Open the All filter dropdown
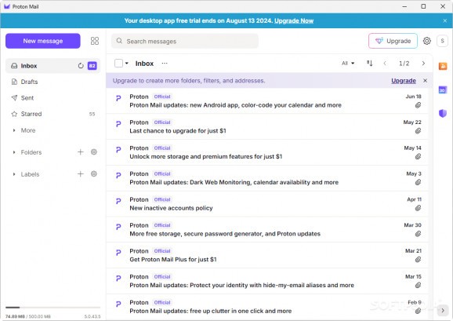 tap(348, 63)
